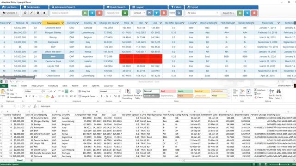Click the green Quick Search apply button
The height and width of the screenshot is (166, 296).
point(125,13)
